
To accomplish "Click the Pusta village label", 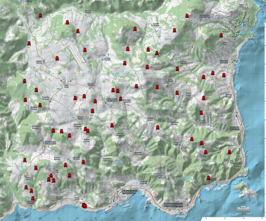I will pos(160,176).
